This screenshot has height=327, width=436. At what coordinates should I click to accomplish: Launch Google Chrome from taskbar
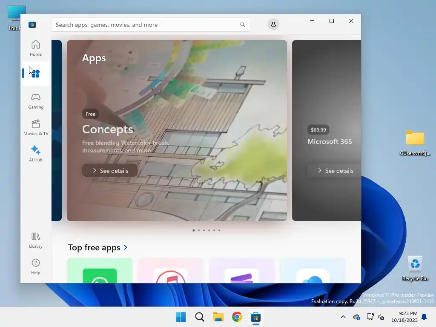(237, 317)
